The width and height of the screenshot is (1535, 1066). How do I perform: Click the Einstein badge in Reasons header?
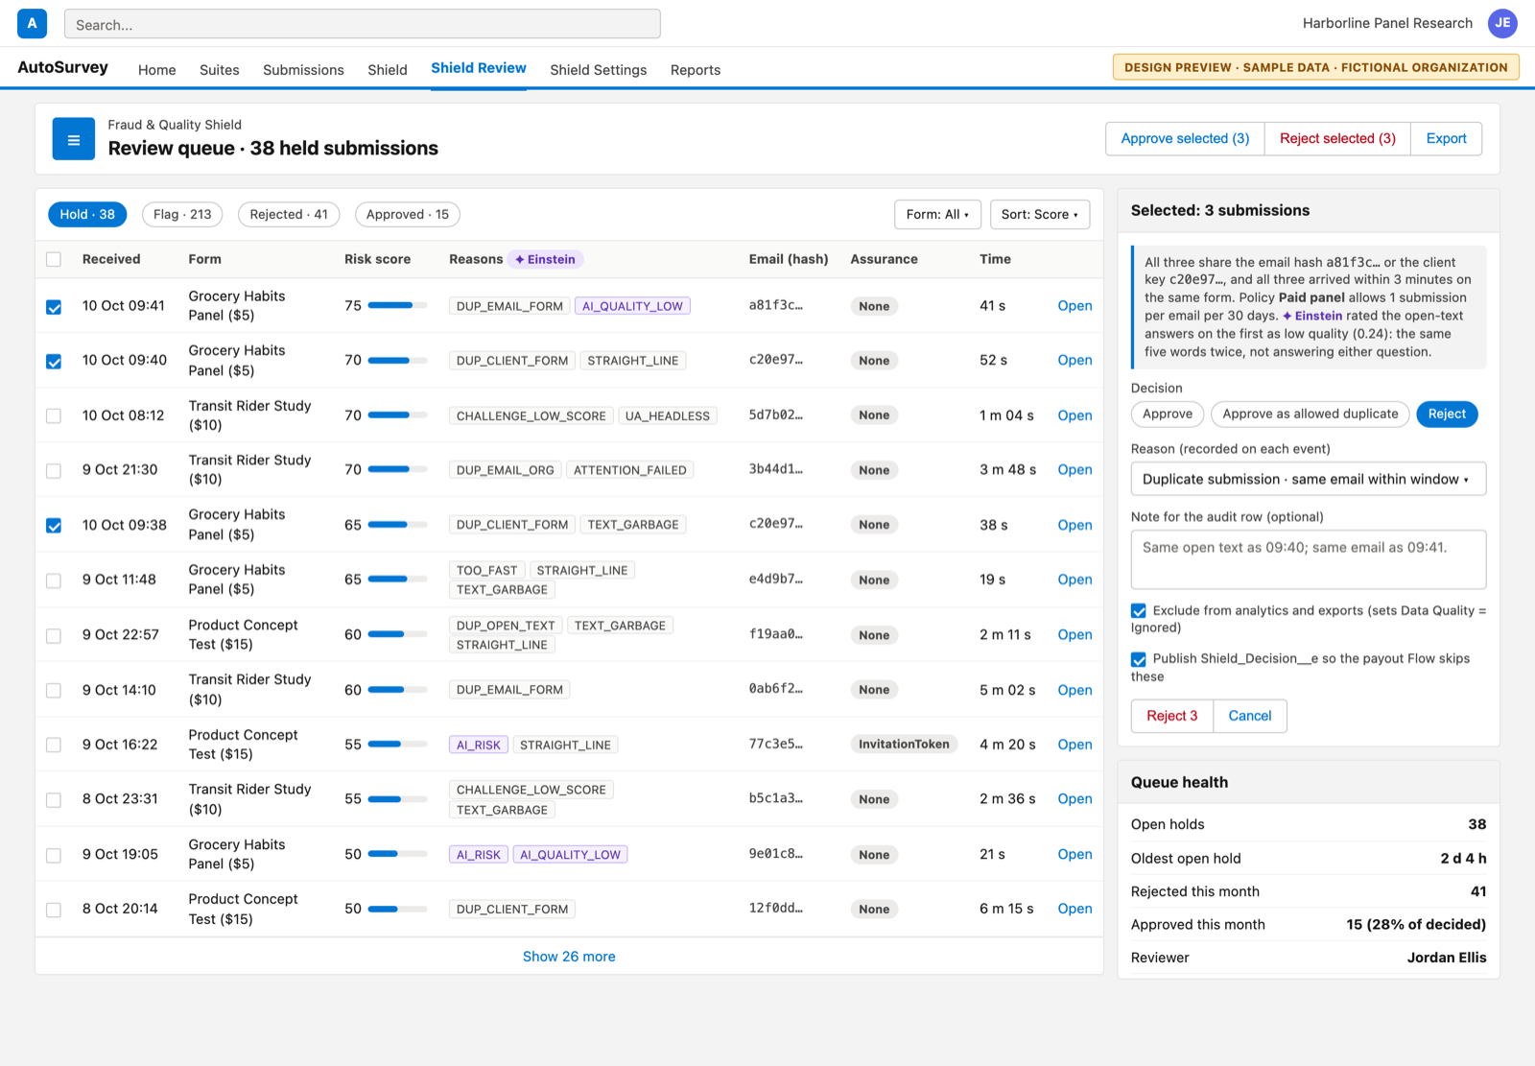point(545,259)
